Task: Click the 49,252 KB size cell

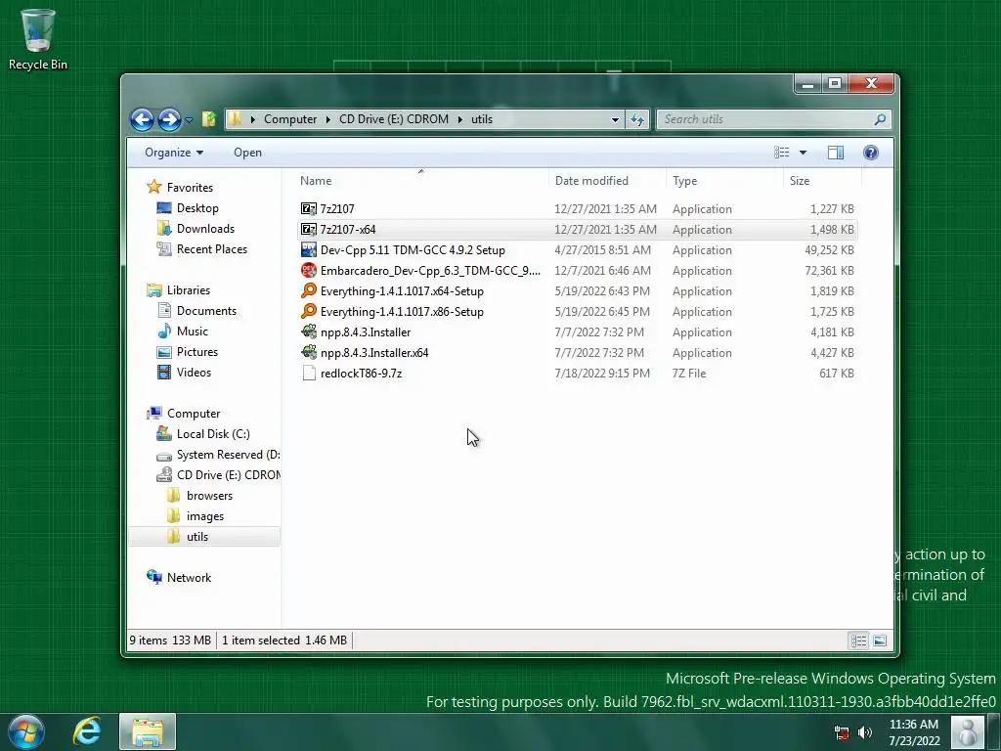Action: [x=829, y=250]
